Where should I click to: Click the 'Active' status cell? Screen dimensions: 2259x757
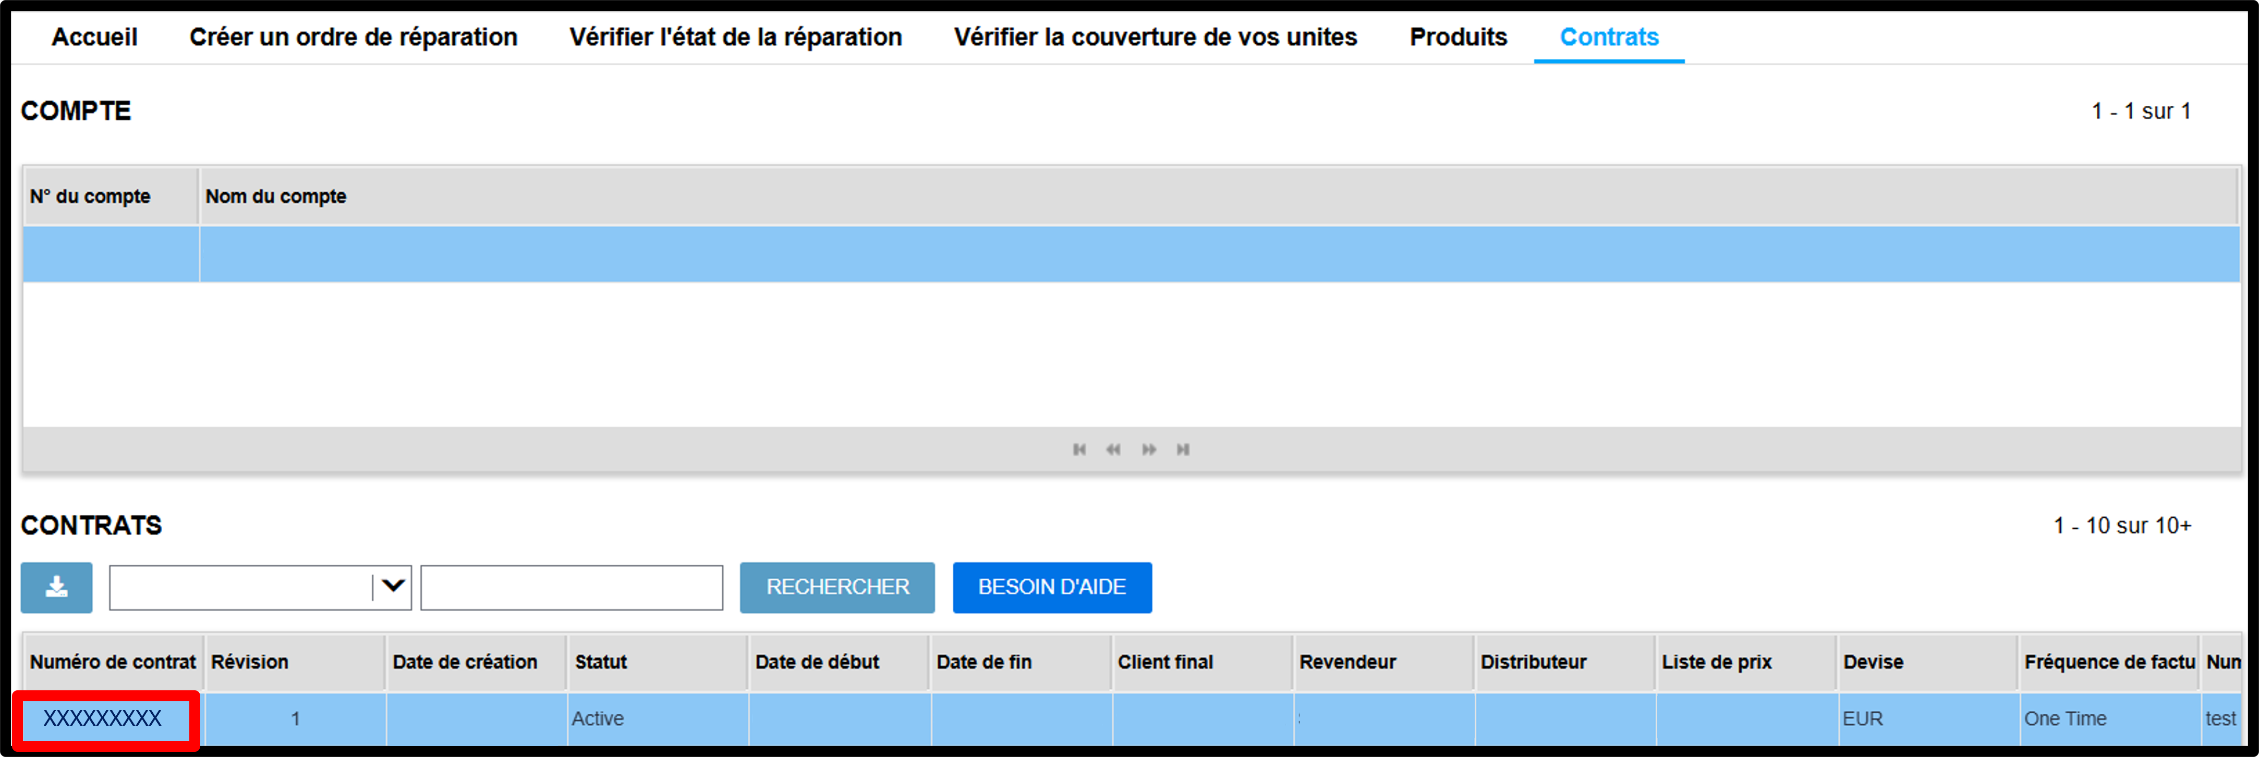click(x=659, y=718)
